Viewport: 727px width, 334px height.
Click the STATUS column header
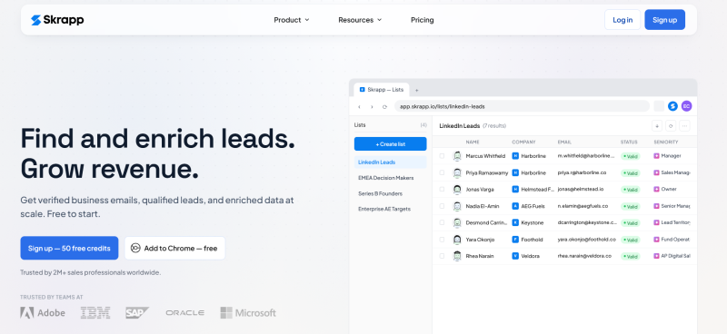tap(629, 142)
